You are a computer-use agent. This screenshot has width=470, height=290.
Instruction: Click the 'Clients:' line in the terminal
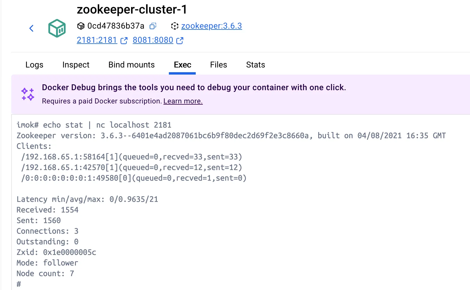click(x=34, y=146)
